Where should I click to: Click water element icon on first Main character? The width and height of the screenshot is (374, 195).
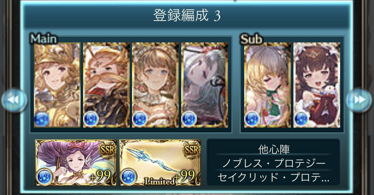pos(42,119)
